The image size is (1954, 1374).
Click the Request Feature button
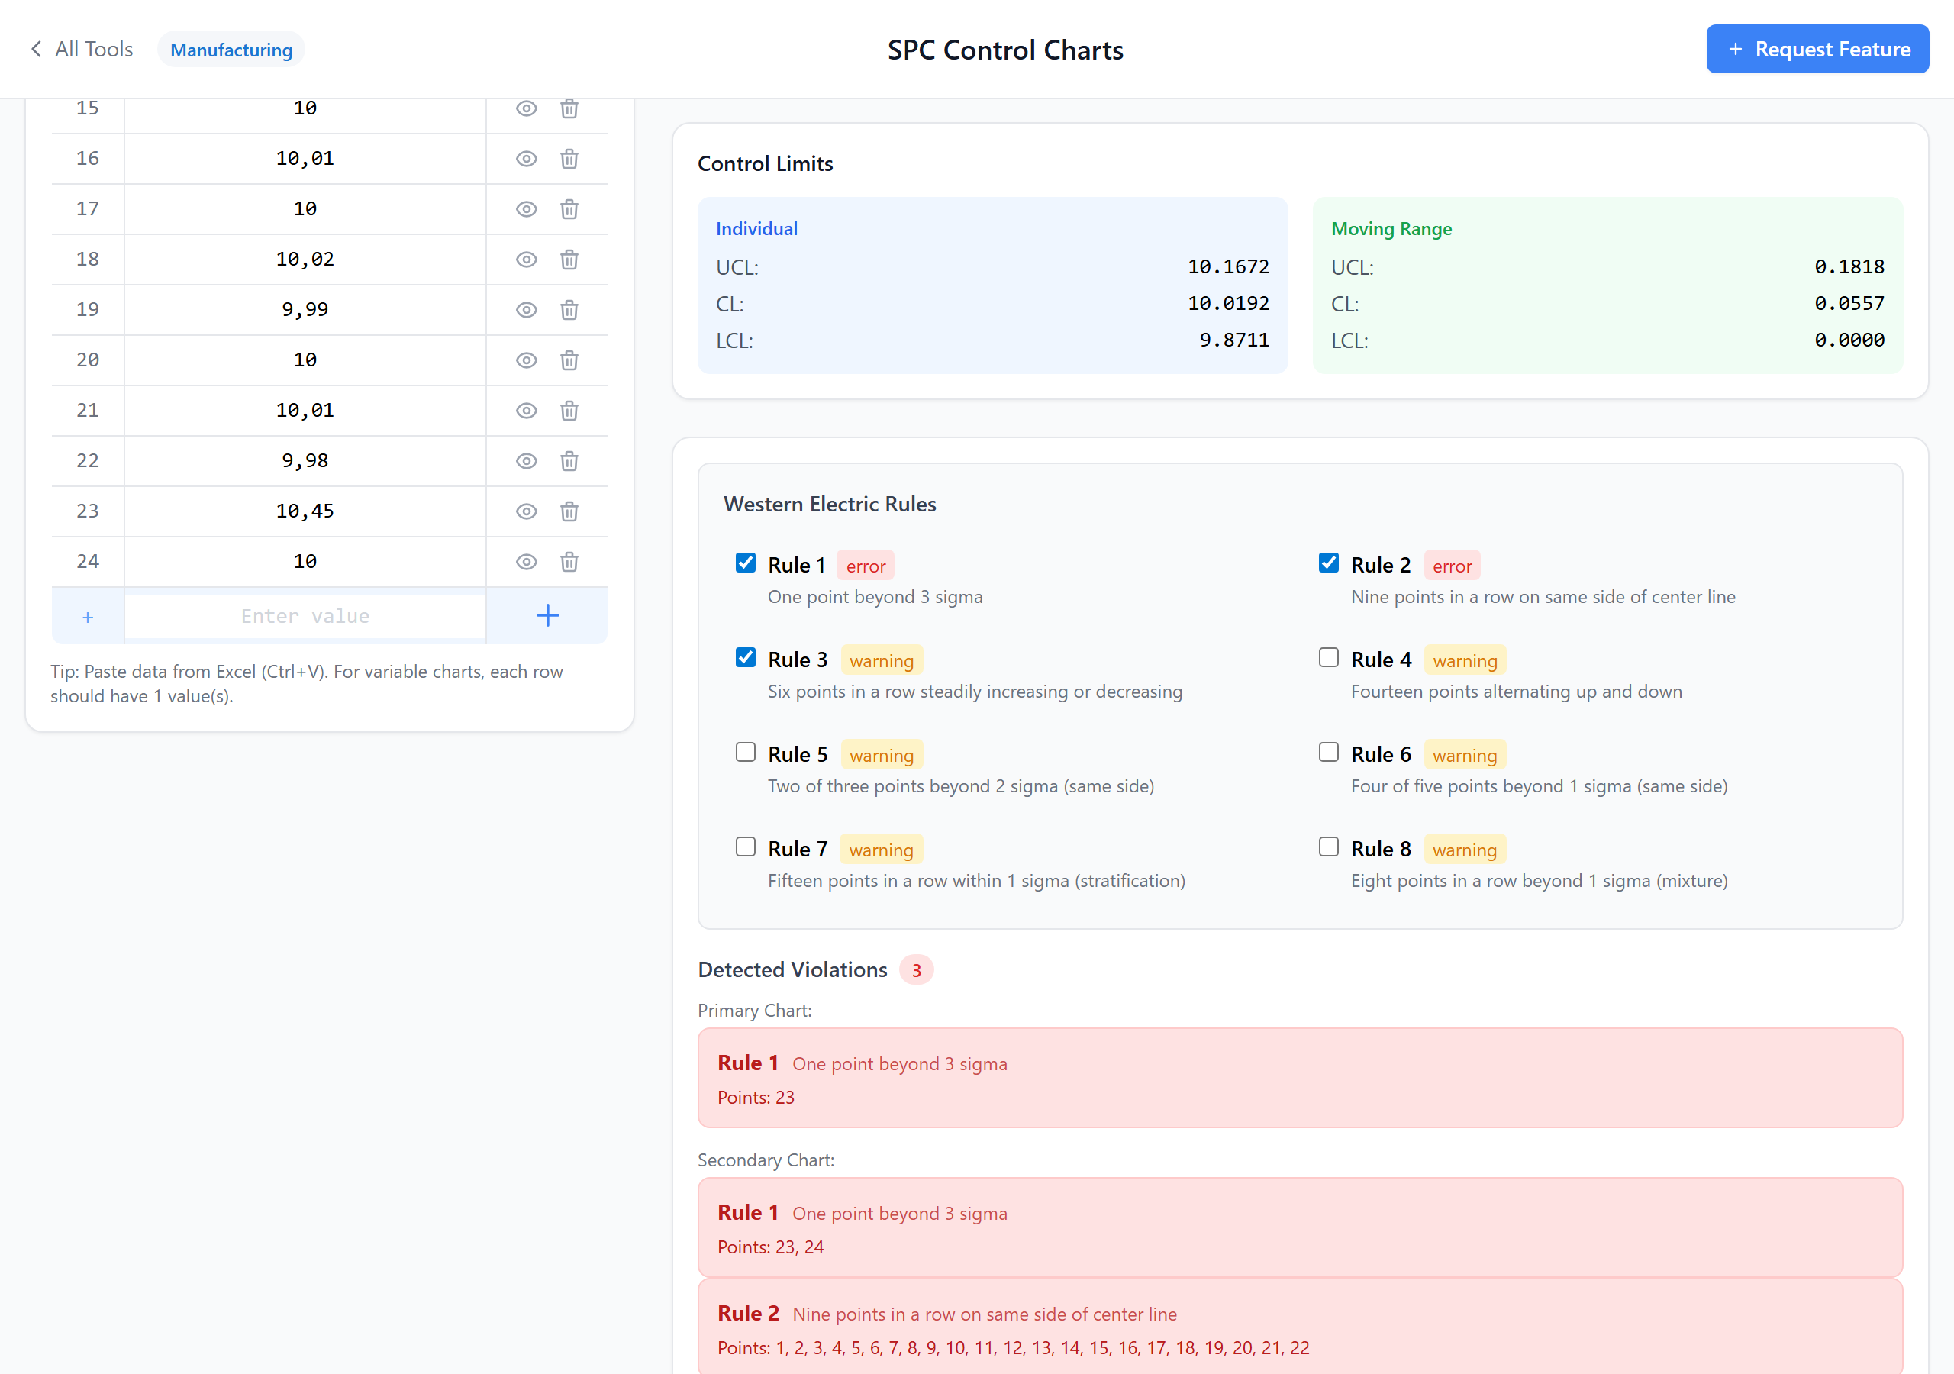click(x=1818, y=49)
